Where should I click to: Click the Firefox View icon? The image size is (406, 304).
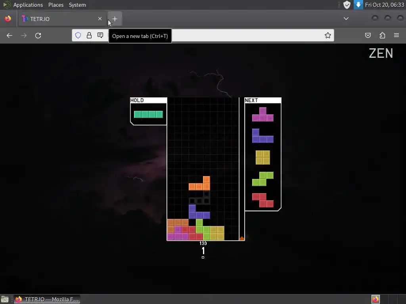click(8, 19)
